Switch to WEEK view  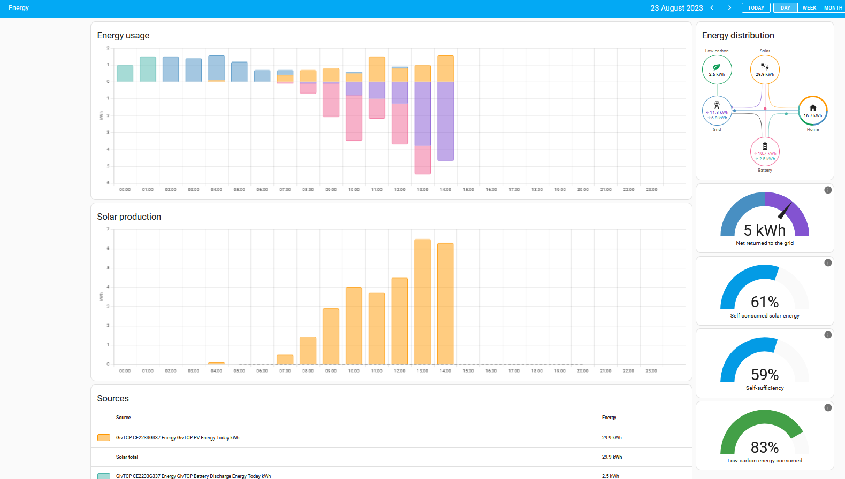pyautogui.click(x=809, y=8)
